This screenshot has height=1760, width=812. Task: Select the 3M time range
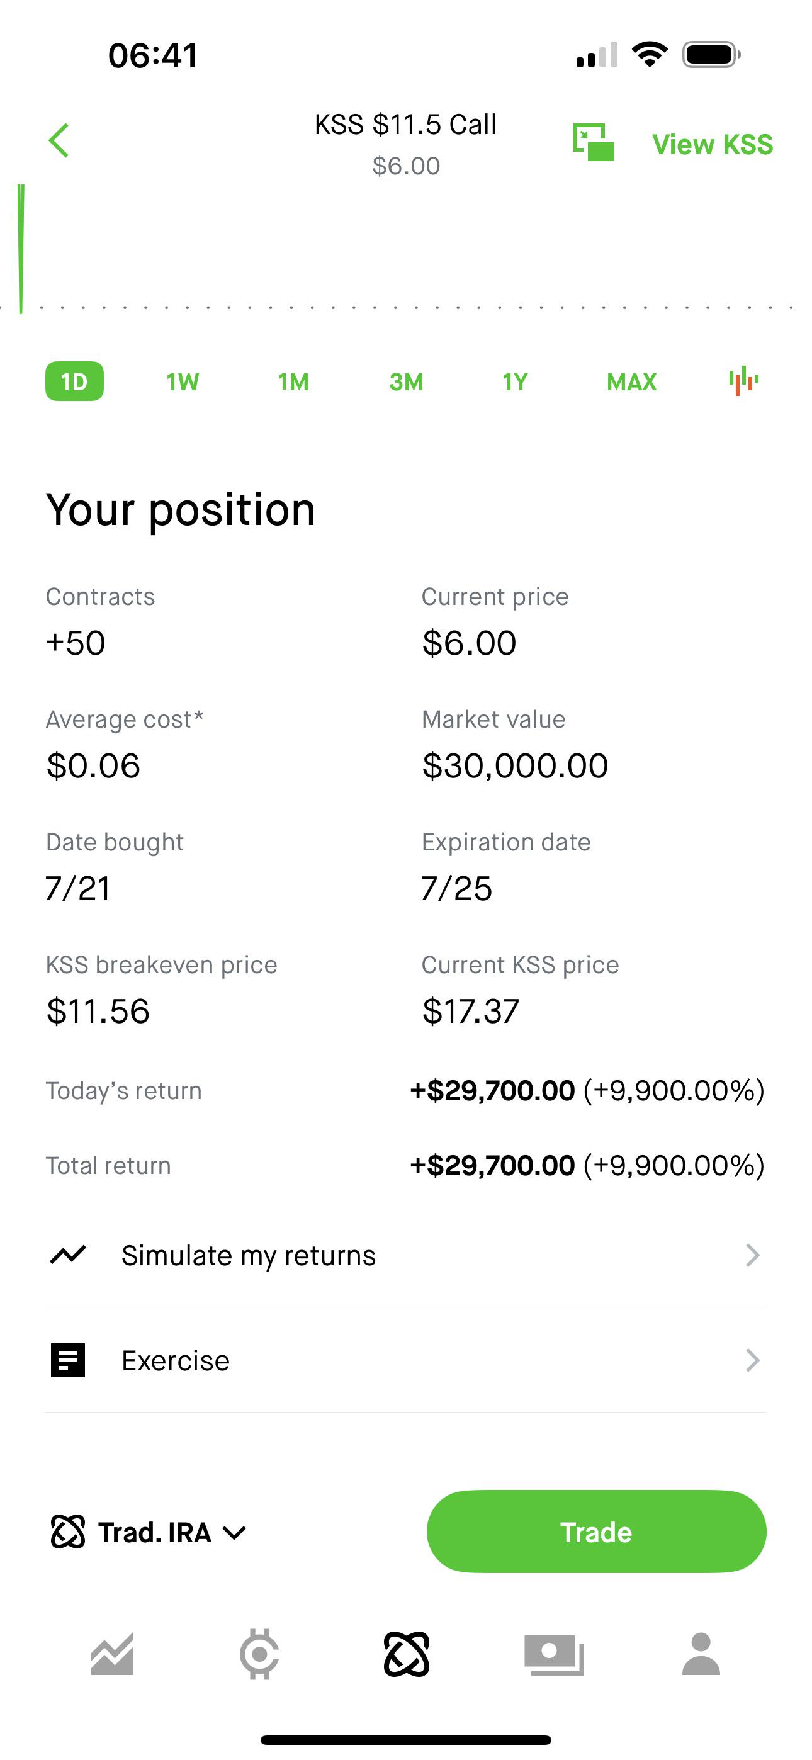click(406, 381)
